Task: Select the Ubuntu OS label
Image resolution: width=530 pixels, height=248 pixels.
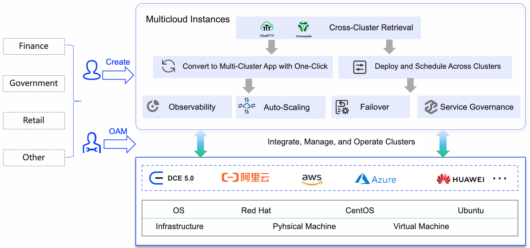Action: [x=471, y=210]
